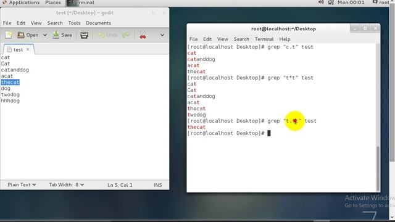The height and width of the screenshot is (222, 395).
Task: Click the grep "c.t" test command line
Action: (x=250, y=47)
